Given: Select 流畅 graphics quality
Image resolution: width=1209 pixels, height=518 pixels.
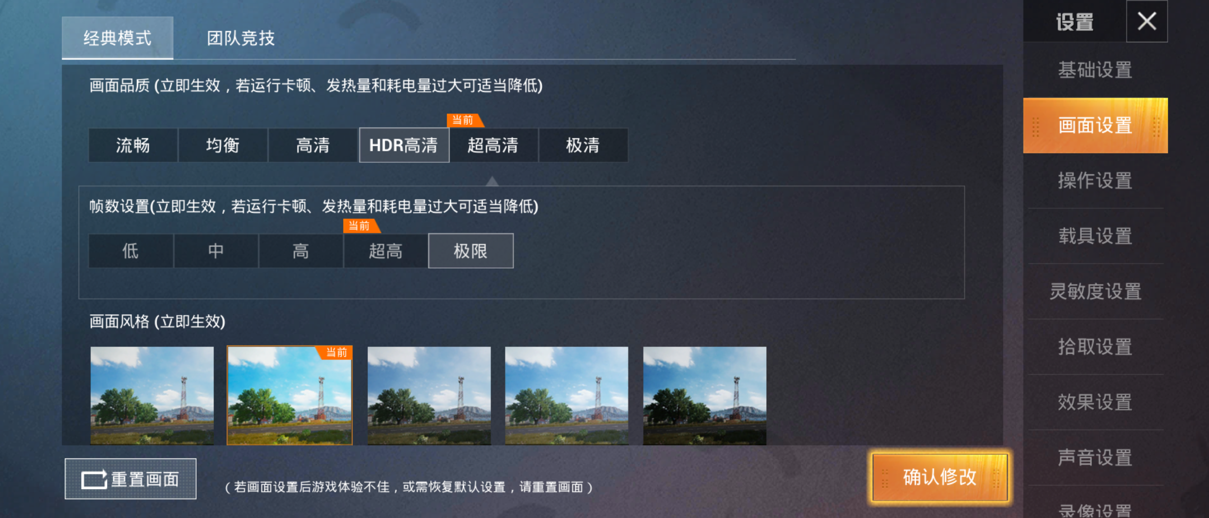Looking at the screenshot, I should [133, 145].
